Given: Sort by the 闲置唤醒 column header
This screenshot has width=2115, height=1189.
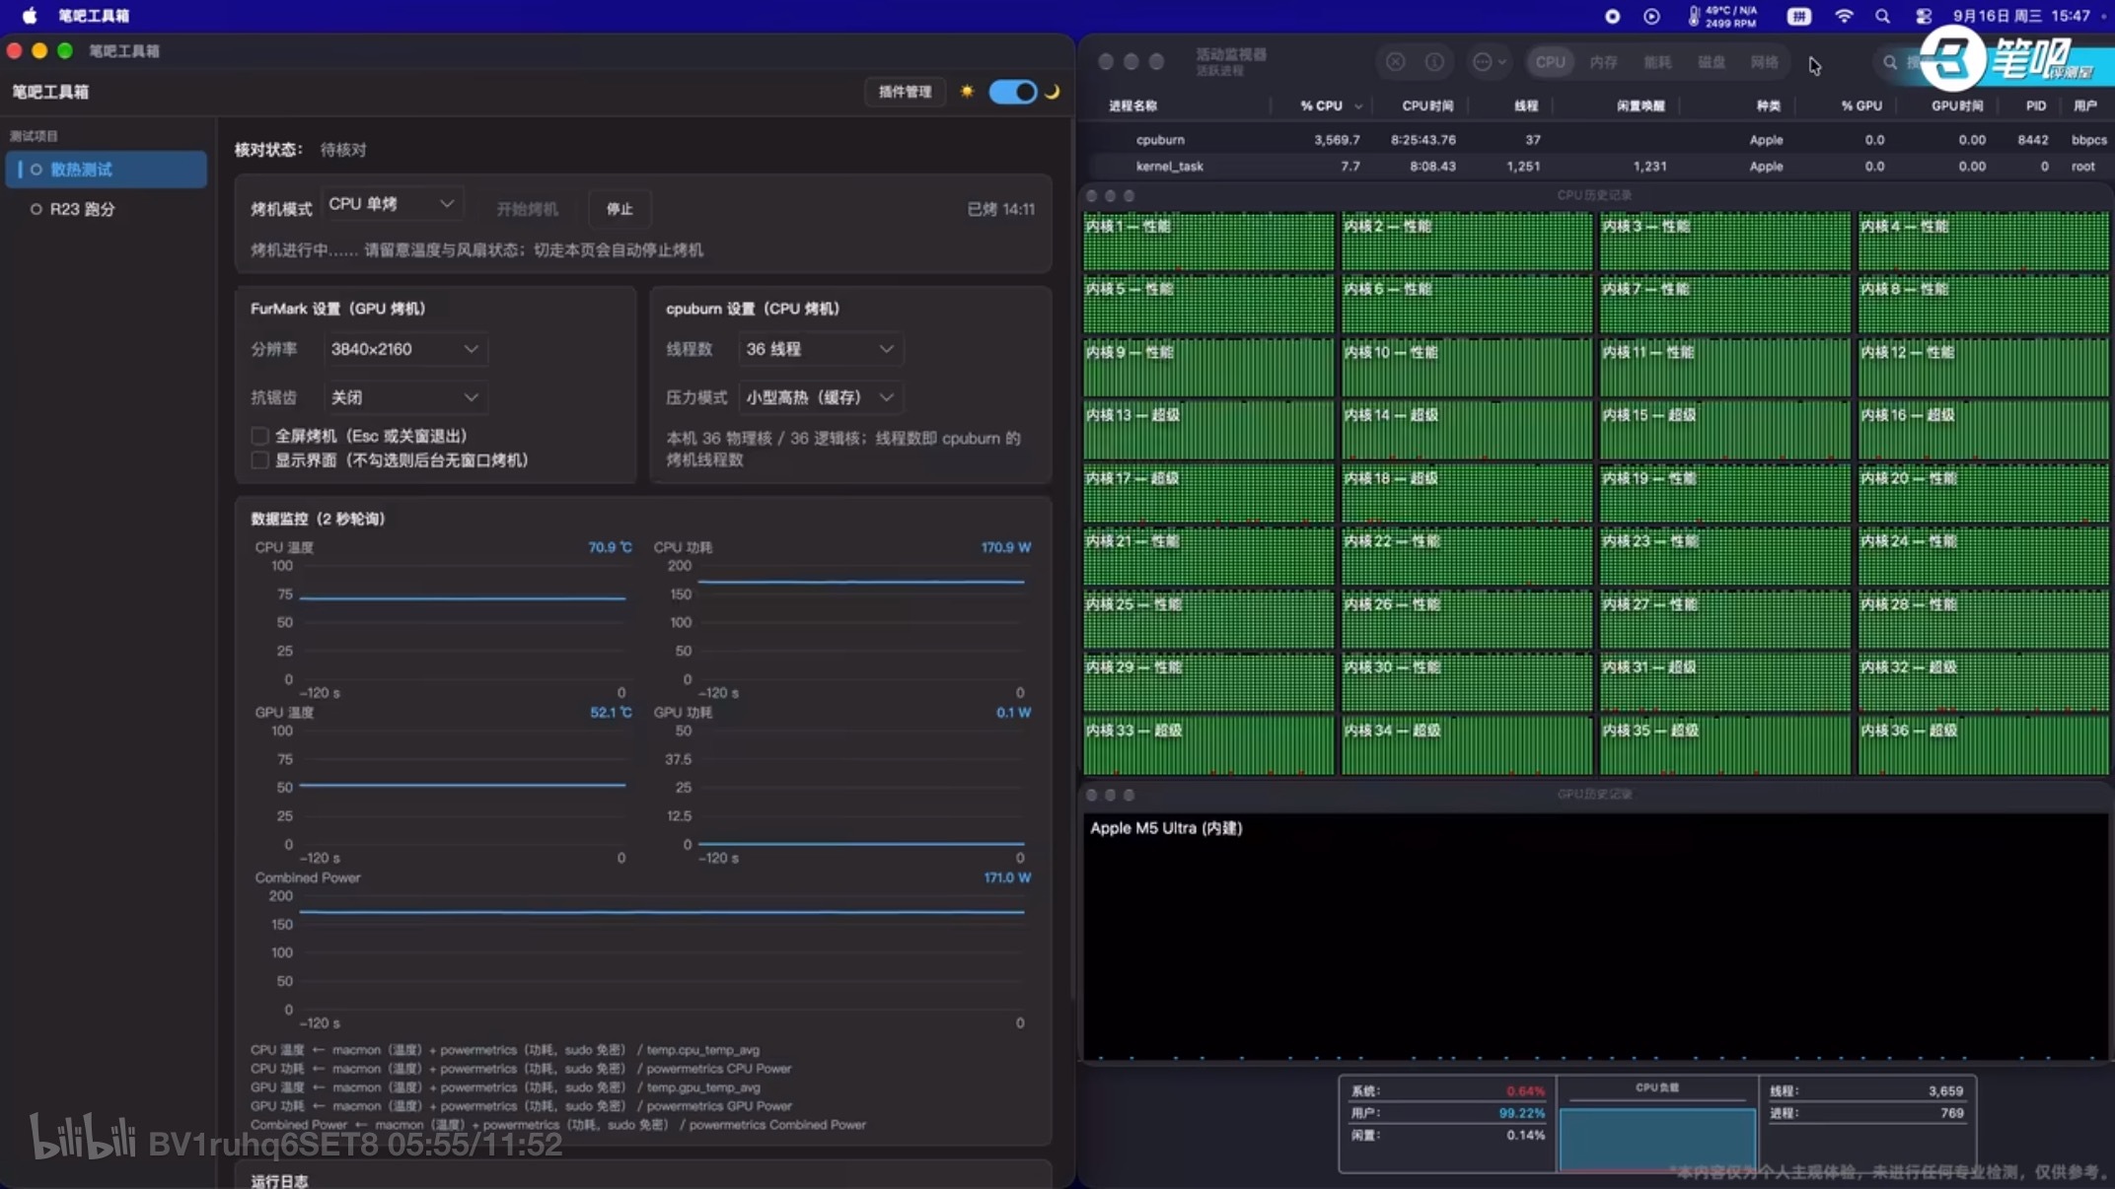Looking at the screenshot, I should (x=1641, y=105).
